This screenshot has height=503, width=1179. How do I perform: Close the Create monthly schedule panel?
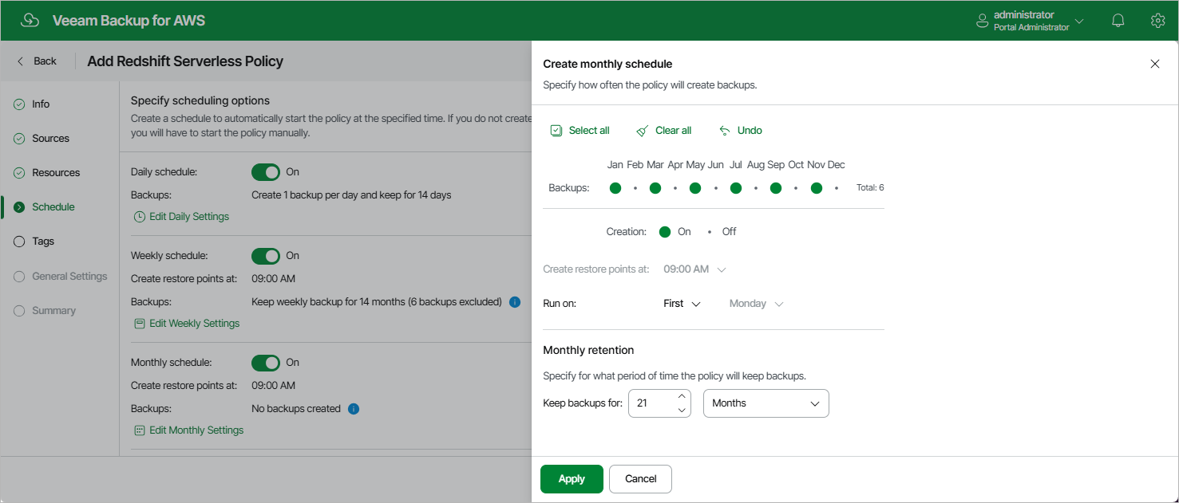pos(1154,64)
